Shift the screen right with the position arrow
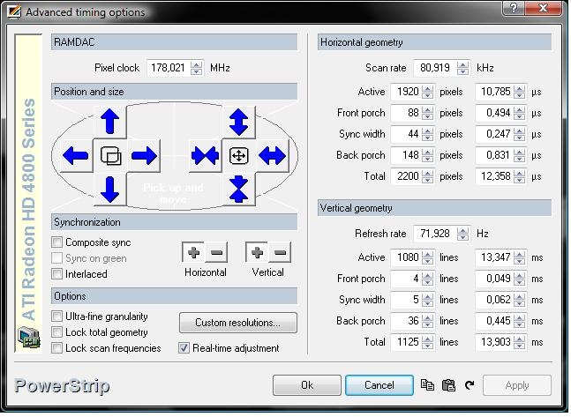This screenshot has height=417, width=571. [144, 156]
